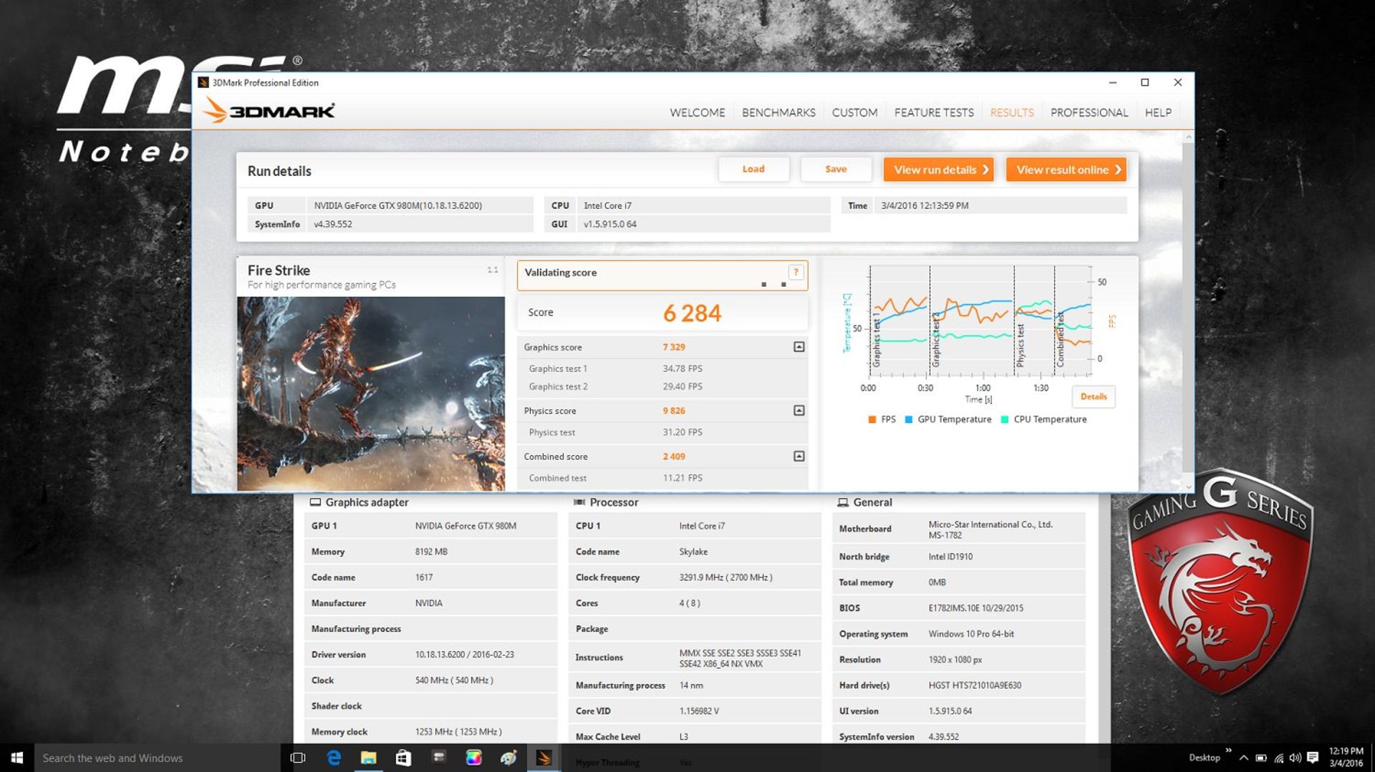Collapse the Physics score section
Screen dimensions: 1375x772
[x=799, y=411]
